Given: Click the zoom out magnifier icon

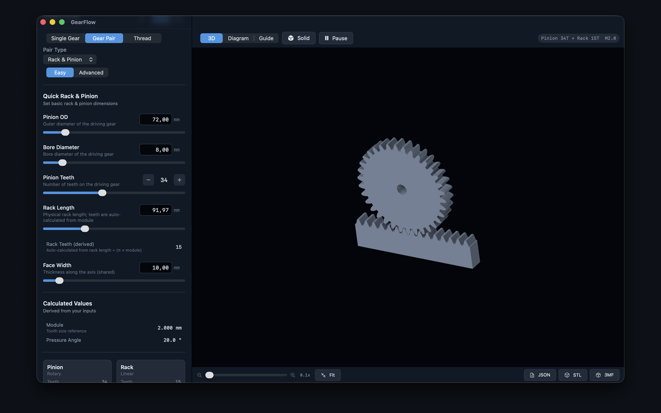Looking at the screenshot, I should 200,375.
